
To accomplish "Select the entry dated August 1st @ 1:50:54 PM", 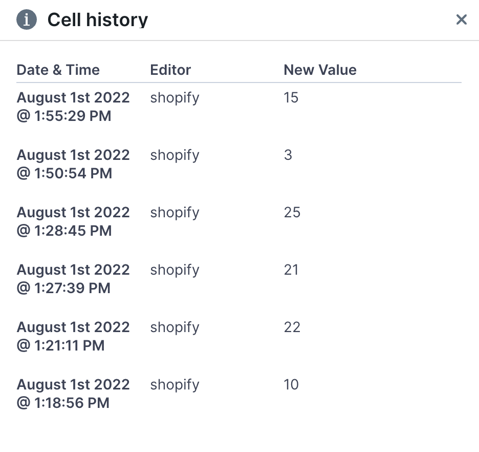I will 73,164.
